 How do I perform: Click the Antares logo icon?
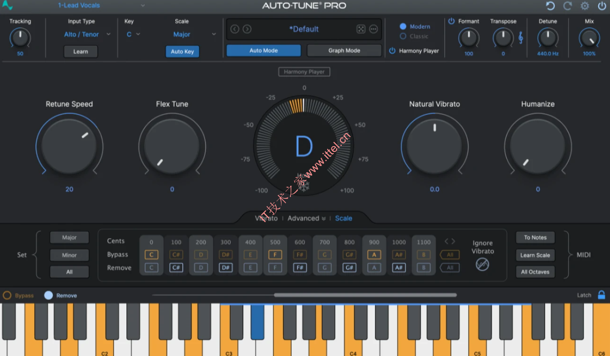pyautogui.click(x=8, y=6)
